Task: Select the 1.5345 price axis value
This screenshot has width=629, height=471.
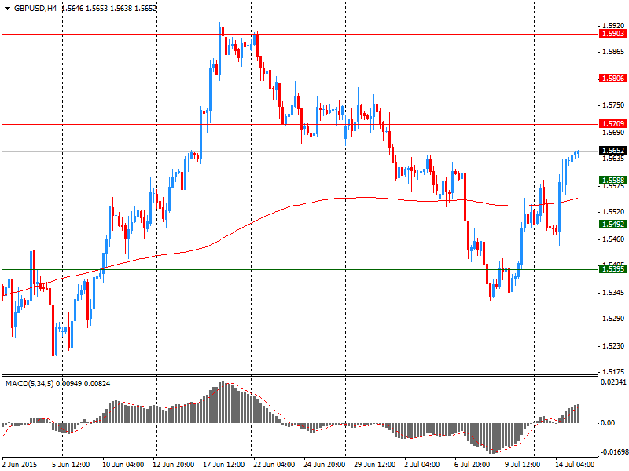Action: coord(613,292)
